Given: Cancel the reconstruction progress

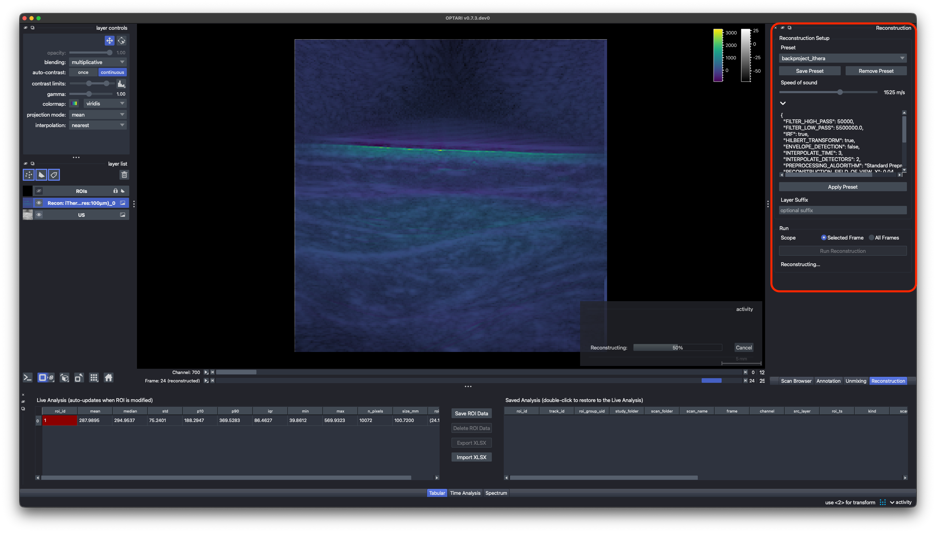Looking at the screenshot, I should tap(743, 347).
